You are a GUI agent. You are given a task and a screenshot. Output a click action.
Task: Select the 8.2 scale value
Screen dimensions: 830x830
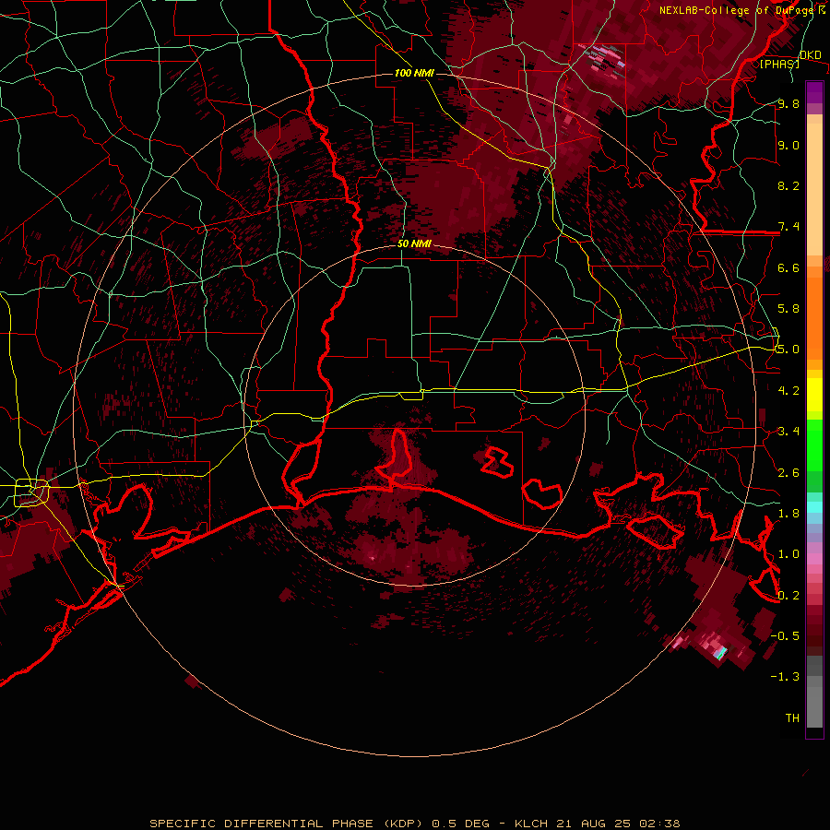pos(788,186)
